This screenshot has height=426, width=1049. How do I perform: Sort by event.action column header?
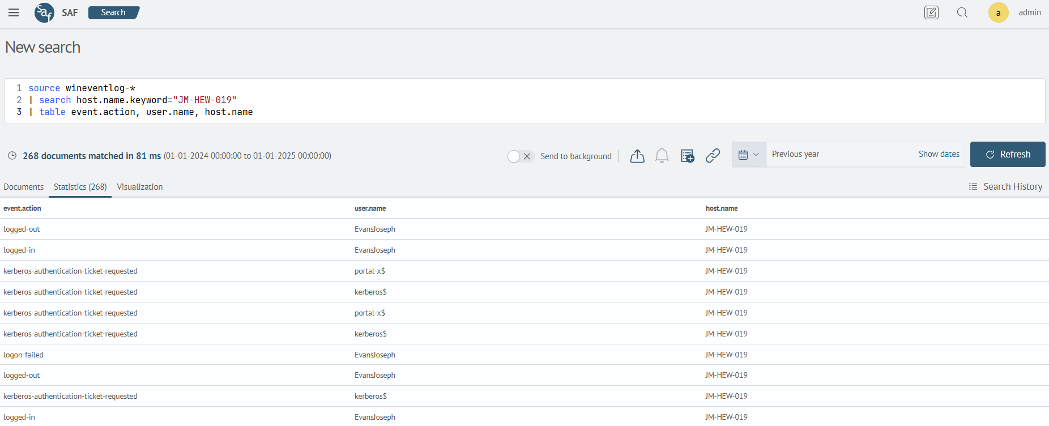pos(22,208)
